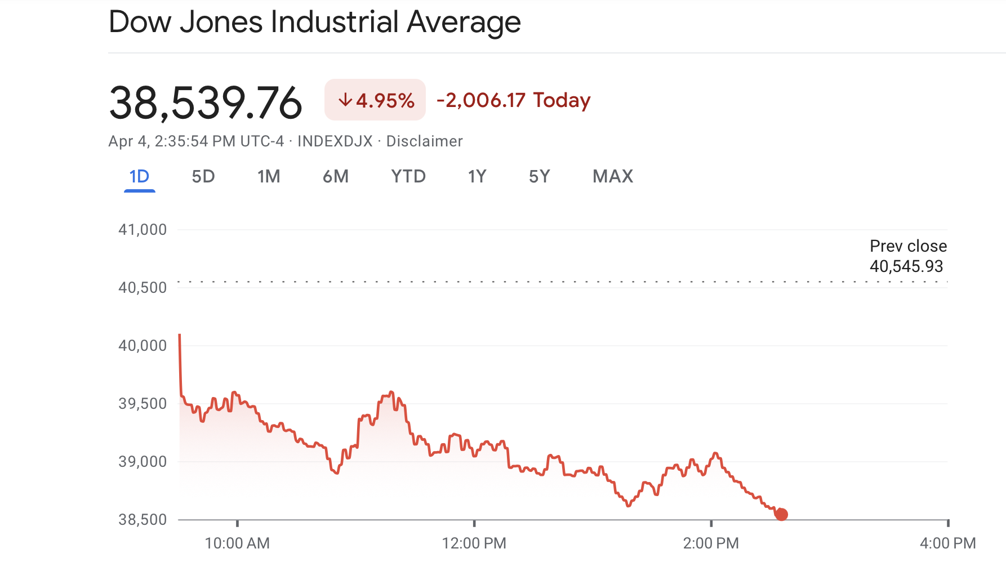Screen dimensions: 1006x580
Task: Click the 38,539.76 index value
Action: click(x=206, y=102)
